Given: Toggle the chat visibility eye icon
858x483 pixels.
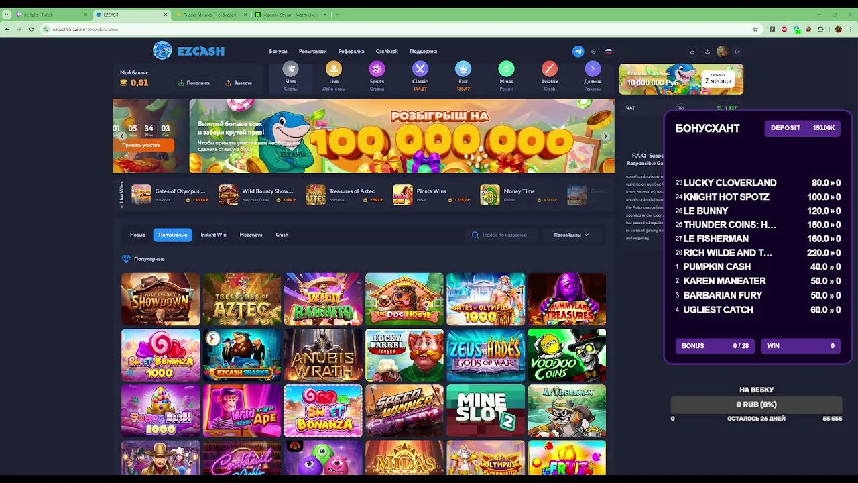Looking at the screenshot, I should pyautogui.click(x=681, y=107).
